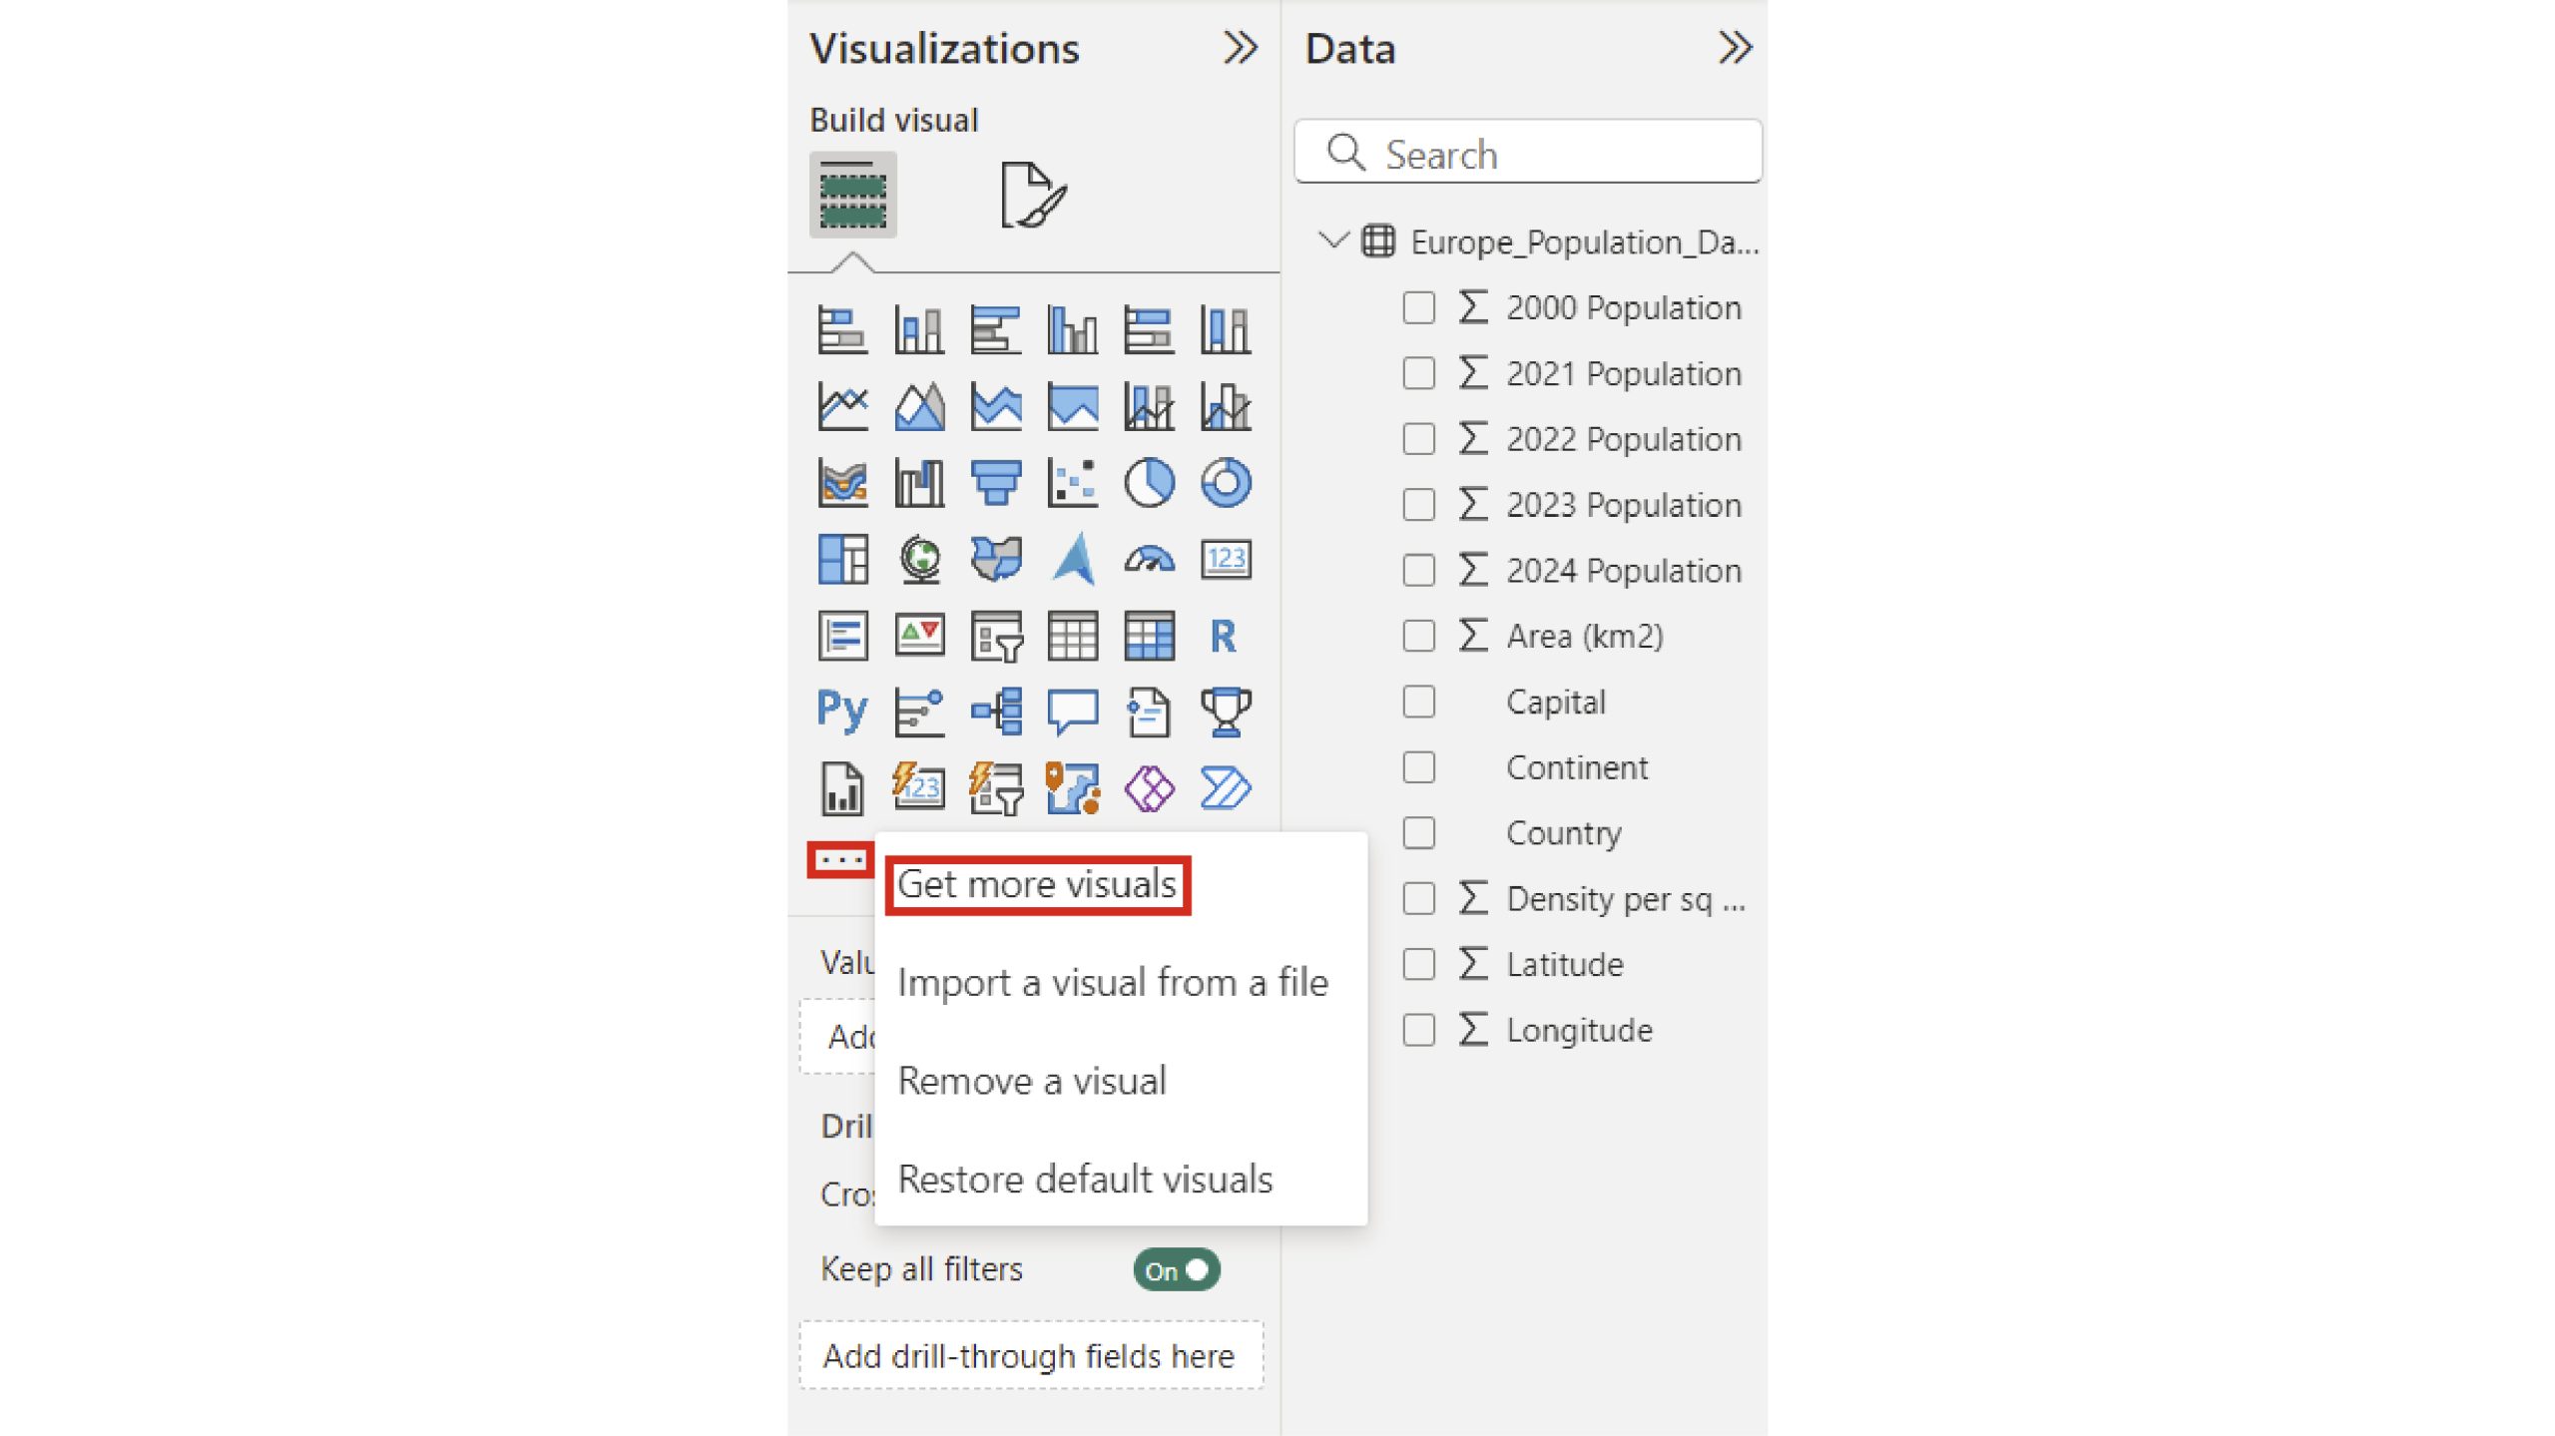Click Get more visuals menu item
The image size is (2555, 1436).
pos(1035,883)
